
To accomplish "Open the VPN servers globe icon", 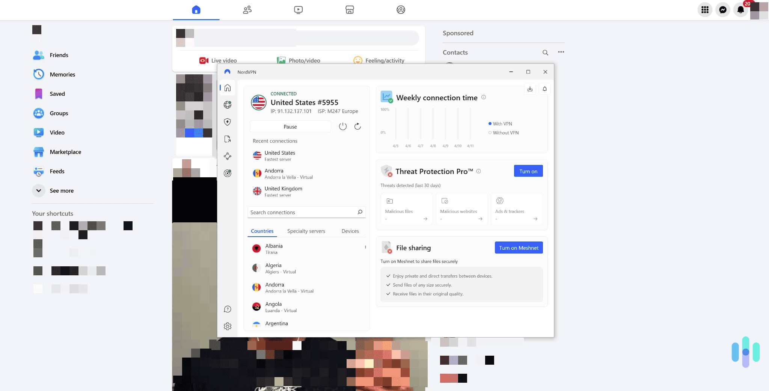I will 228,105.
